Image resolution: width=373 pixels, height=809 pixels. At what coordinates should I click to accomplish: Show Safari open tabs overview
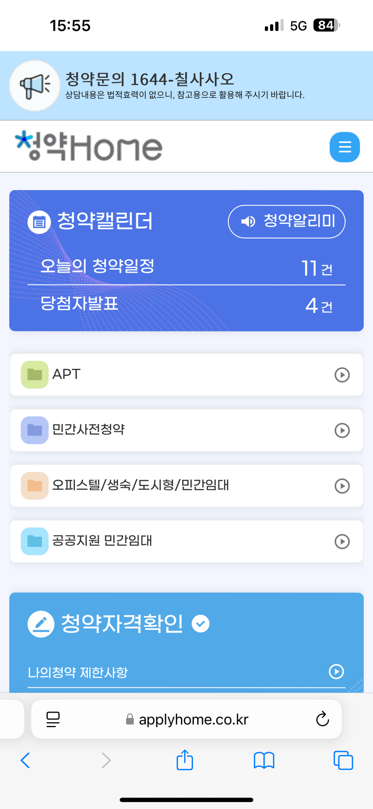(343, 760)
